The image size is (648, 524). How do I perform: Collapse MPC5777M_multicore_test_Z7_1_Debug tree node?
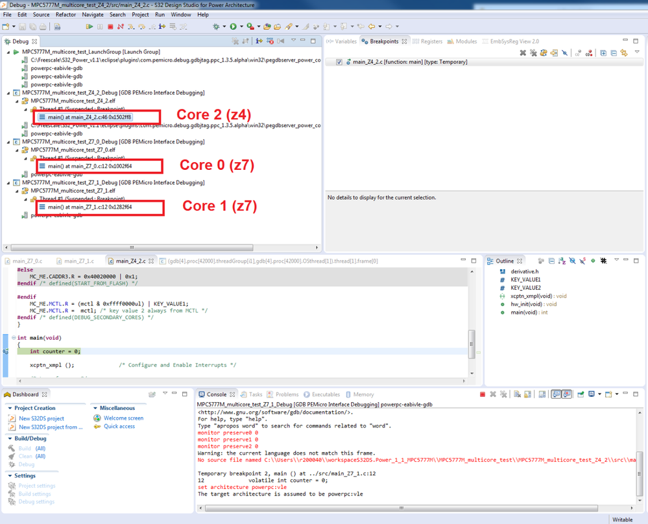coord(8,183)
